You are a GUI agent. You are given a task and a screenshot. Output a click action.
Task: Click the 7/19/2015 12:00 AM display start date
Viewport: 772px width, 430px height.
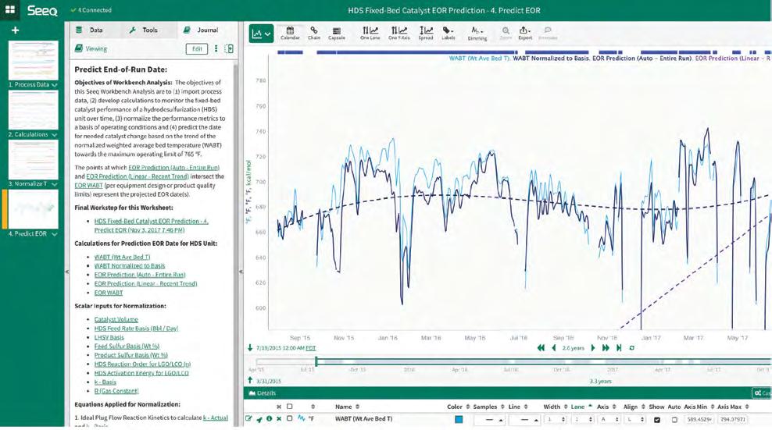pyautogui.click(x=281, y=348)
